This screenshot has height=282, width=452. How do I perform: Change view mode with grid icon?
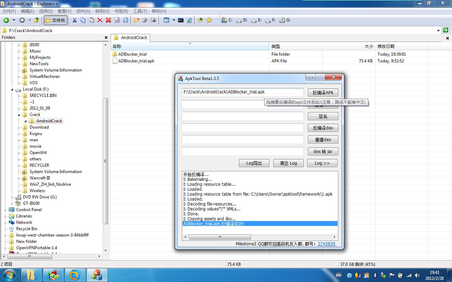pos(167,20)
